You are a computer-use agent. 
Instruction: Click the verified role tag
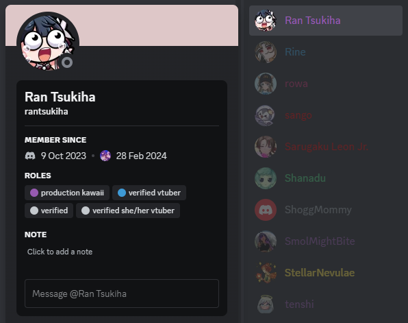[x=49, y=211]
